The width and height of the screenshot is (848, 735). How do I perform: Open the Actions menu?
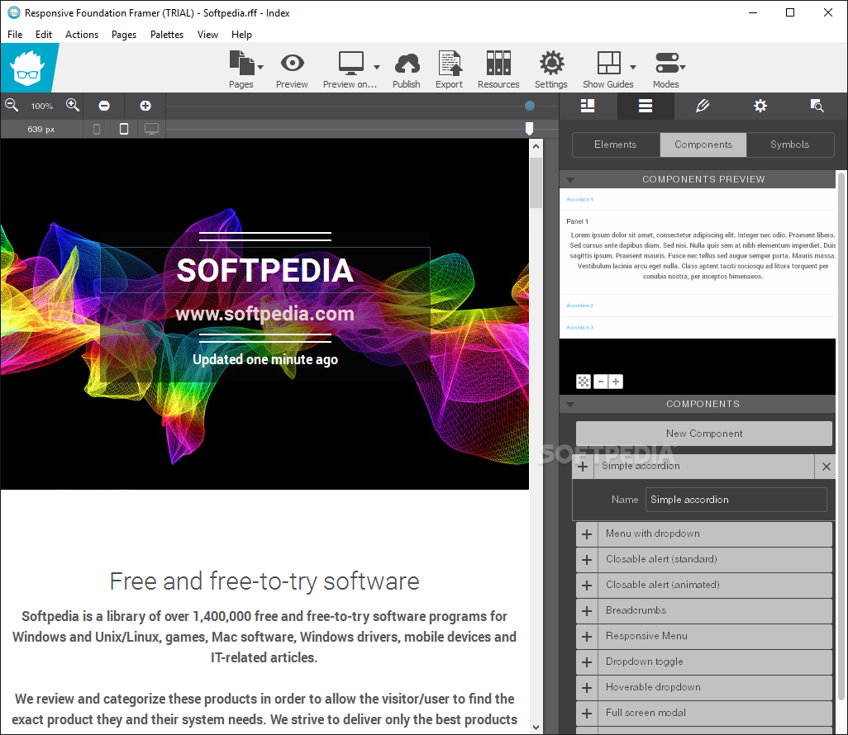click(82, 35)
